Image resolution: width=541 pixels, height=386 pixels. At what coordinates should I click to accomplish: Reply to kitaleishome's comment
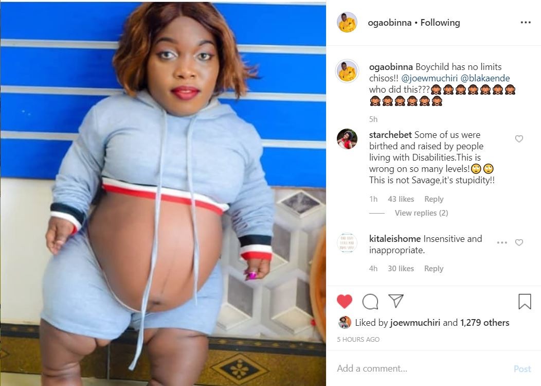click(x=434, y=269)
